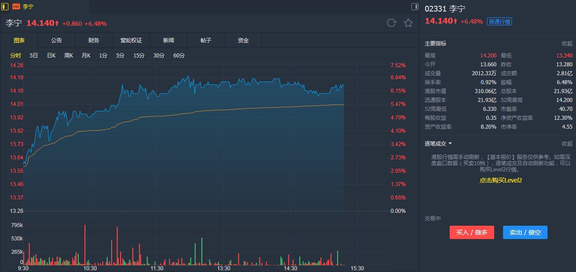Select the 60分 chart interval
This screenshot has width=576, height=272.
179,56
